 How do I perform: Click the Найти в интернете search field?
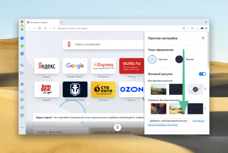tap(103, 44)
